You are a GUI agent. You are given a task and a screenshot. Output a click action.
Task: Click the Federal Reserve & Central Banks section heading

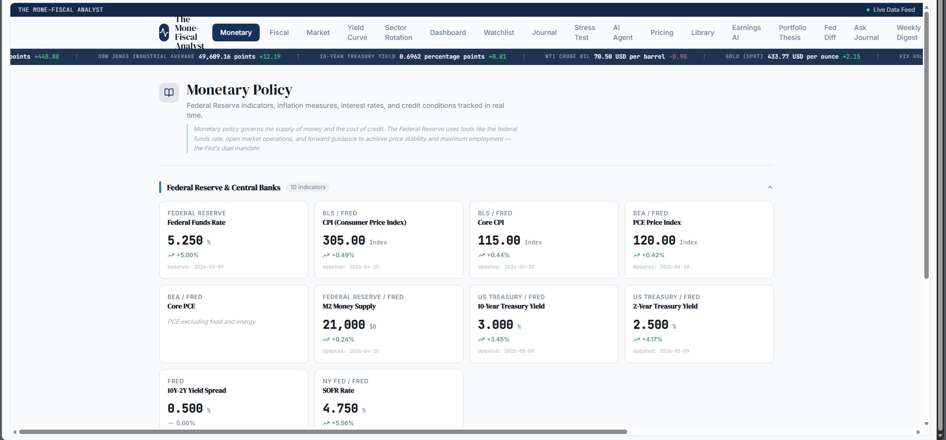[x=224, y=188]
